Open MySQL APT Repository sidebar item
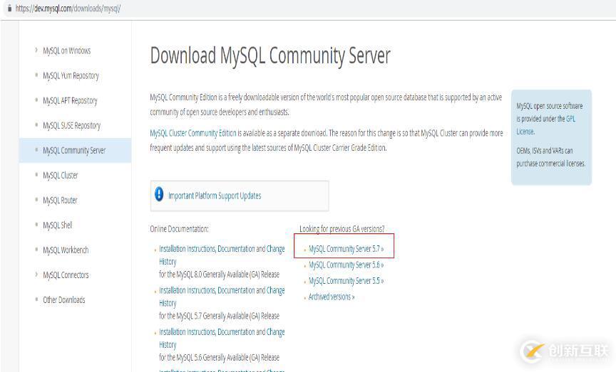Image resolution: width=616 pixels, height=372 pixels. [x=70, y=101]
